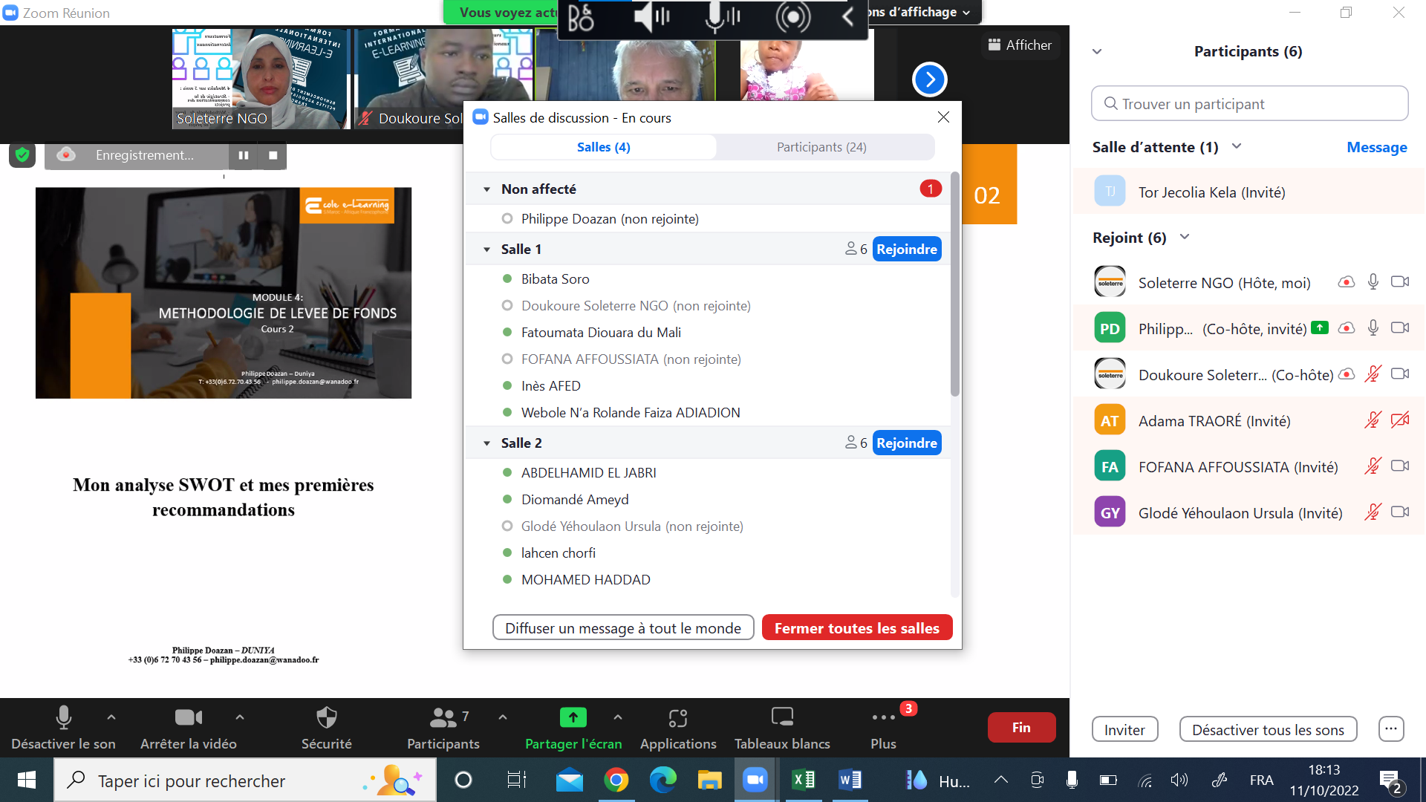The image size is (1426, 802).
Task: Select lahcen chorfi in Salle 2
Action: click(558, 553)
